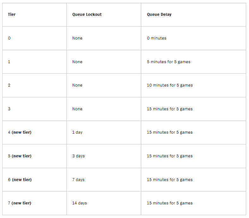Select the tier 0 cell
The image size is (249, 218).
tap(34, 38)
